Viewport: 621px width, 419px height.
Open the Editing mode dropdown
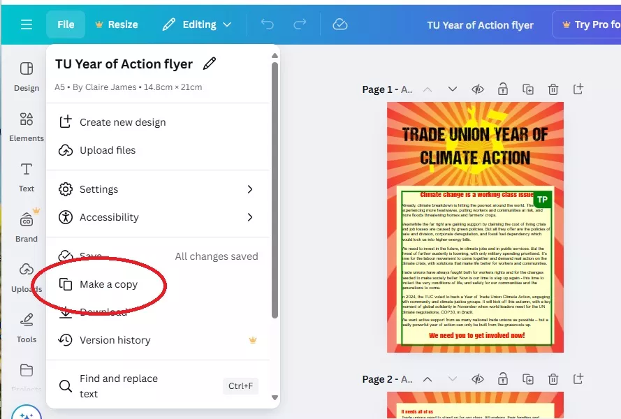pos(196,24)
